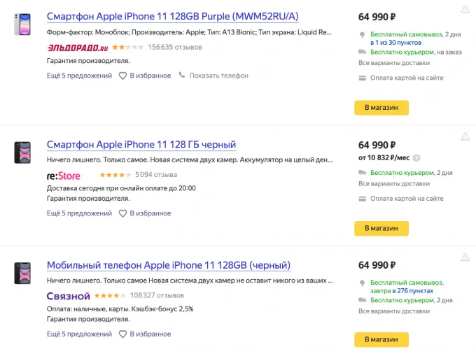The height and width of the screenshot is (354, 476).
Task: Open pickup points link в 1 из 30 пунктов
Action: pyautogui.click(x=397, y=43)
